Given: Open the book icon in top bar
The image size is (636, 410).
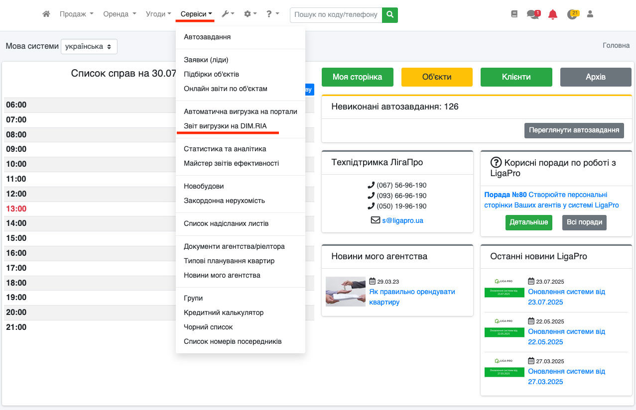Looking at the screenshot, I should tap(514, 14).
